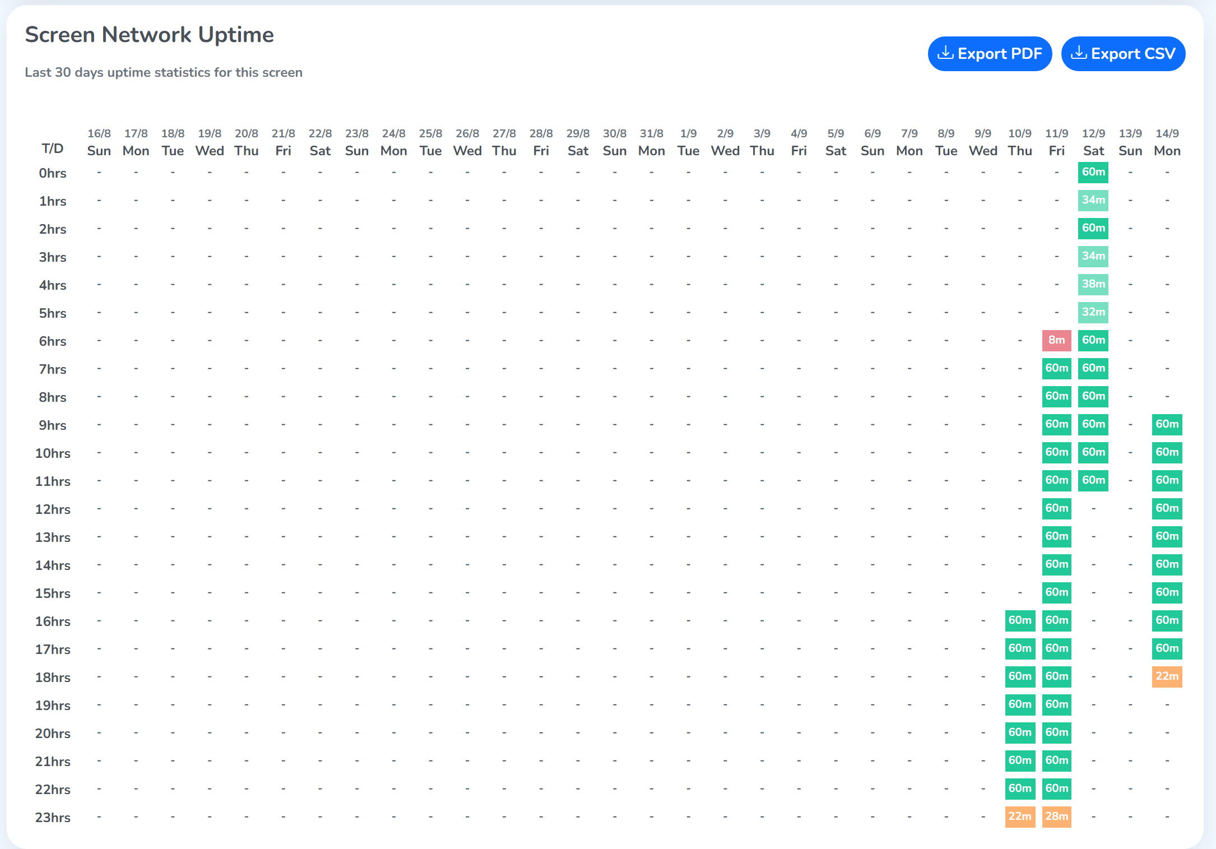Click the Screen Network Uptime heading
The width and height of the screenshot is (1216, 849).
point(150,35)
